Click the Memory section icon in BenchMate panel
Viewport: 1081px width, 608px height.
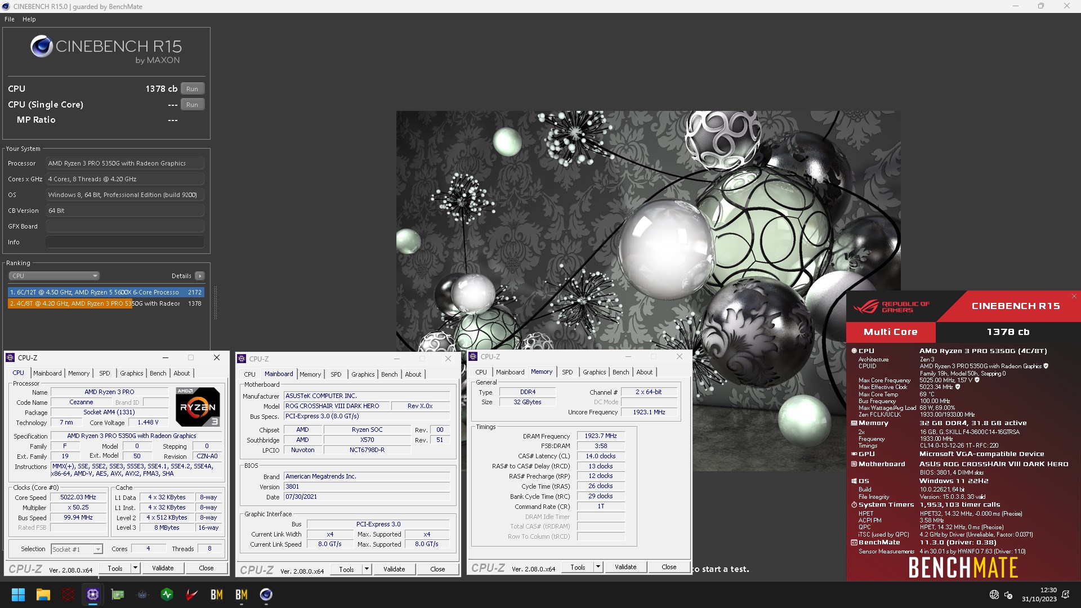[x=854, y=423]
